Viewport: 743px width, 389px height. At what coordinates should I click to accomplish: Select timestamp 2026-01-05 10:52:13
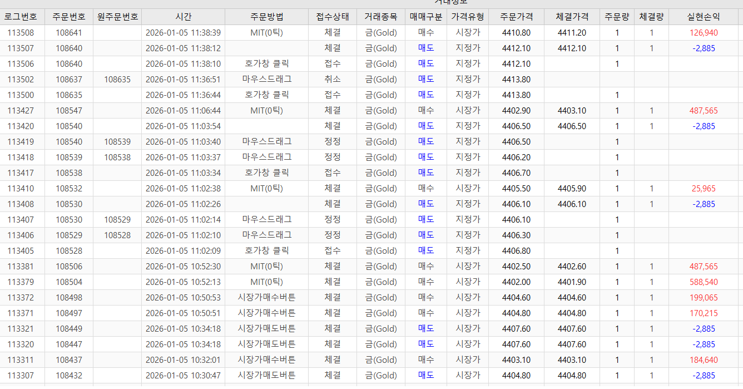coord(183,282)
